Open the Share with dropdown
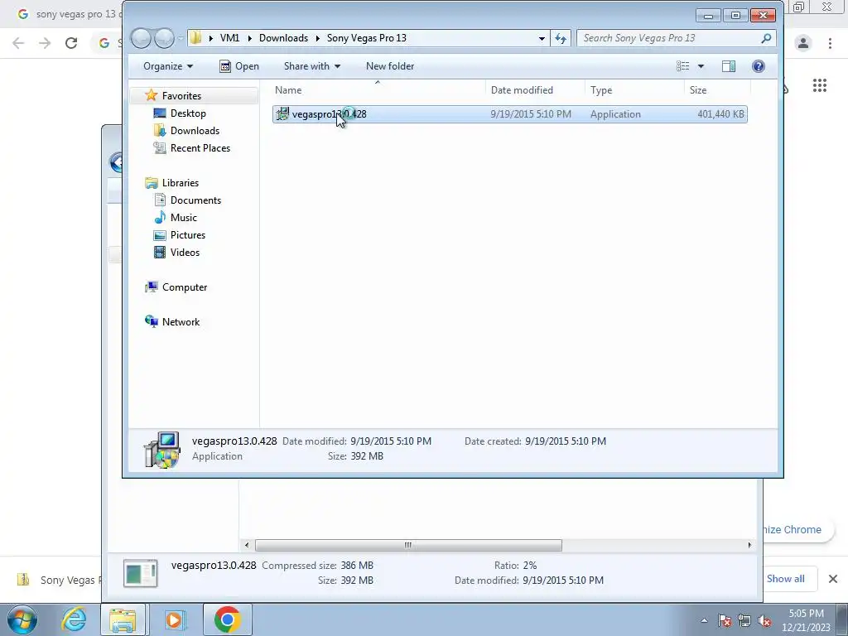 coord(312,66)
